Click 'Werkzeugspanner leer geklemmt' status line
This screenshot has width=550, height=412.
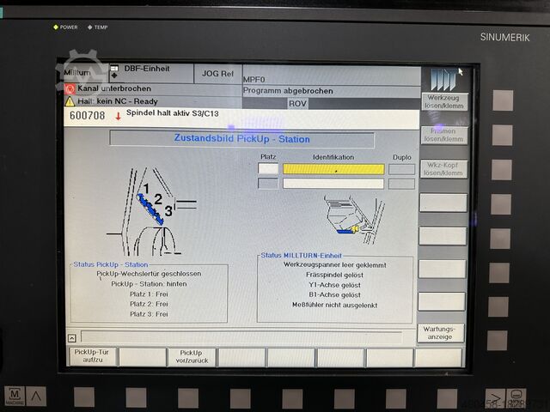335,265
